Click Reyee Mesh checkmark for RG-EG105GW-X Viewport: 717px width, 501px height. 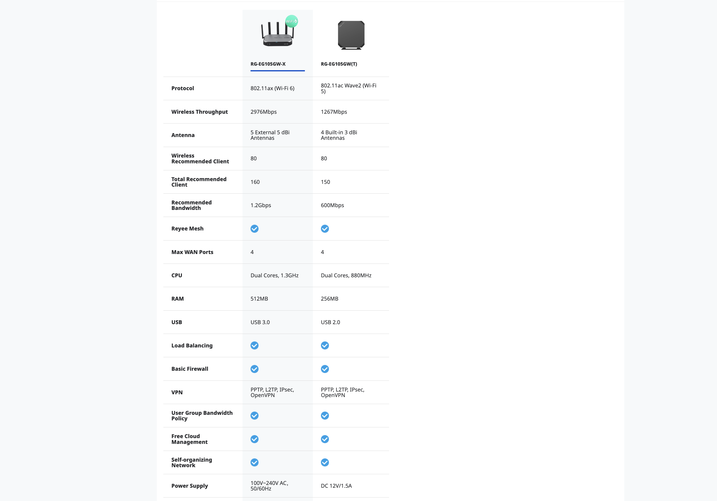(255, 229)
